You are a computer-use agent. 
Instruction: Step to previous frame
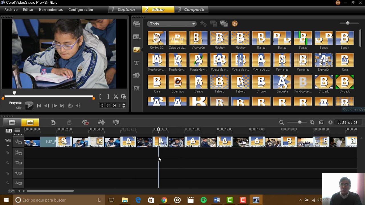click(x=47, y=106)
